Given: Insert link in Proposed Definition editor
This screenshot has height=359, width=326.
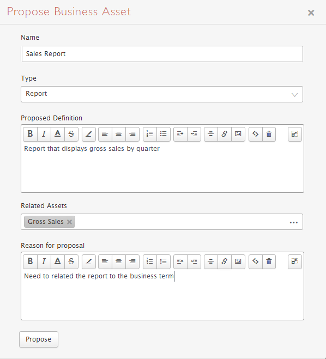Looking at the screenshot, I should coord(224,134).
